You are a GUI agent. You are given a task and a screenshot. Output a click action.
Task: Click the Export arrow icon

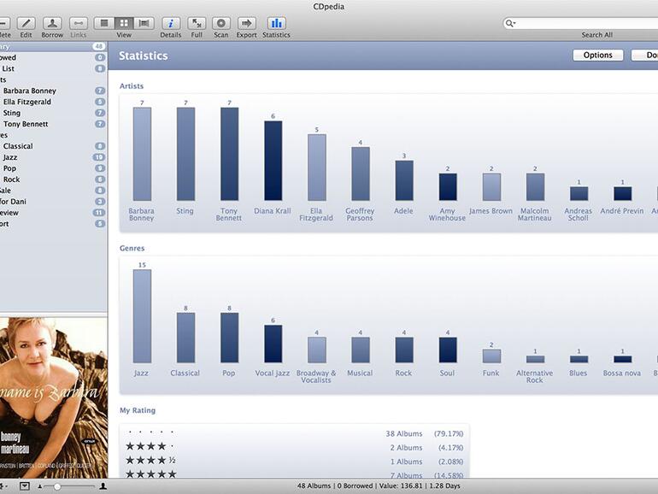pyautogui.click(x=246, y=23)
